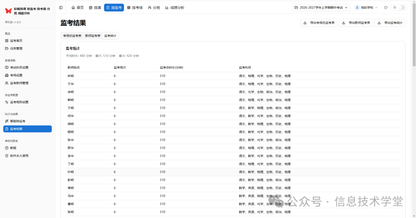Select 监考结果 in sidebar
416x218 pixels.
pos(28,129)
